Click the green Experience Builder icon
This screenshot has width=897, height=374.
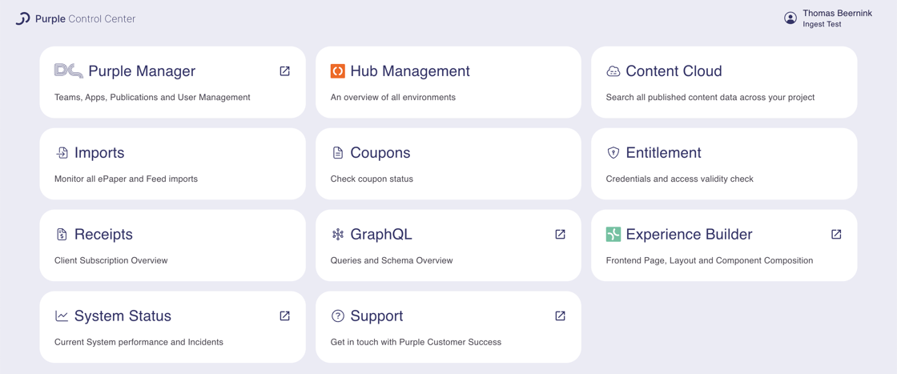click(613, 235)
